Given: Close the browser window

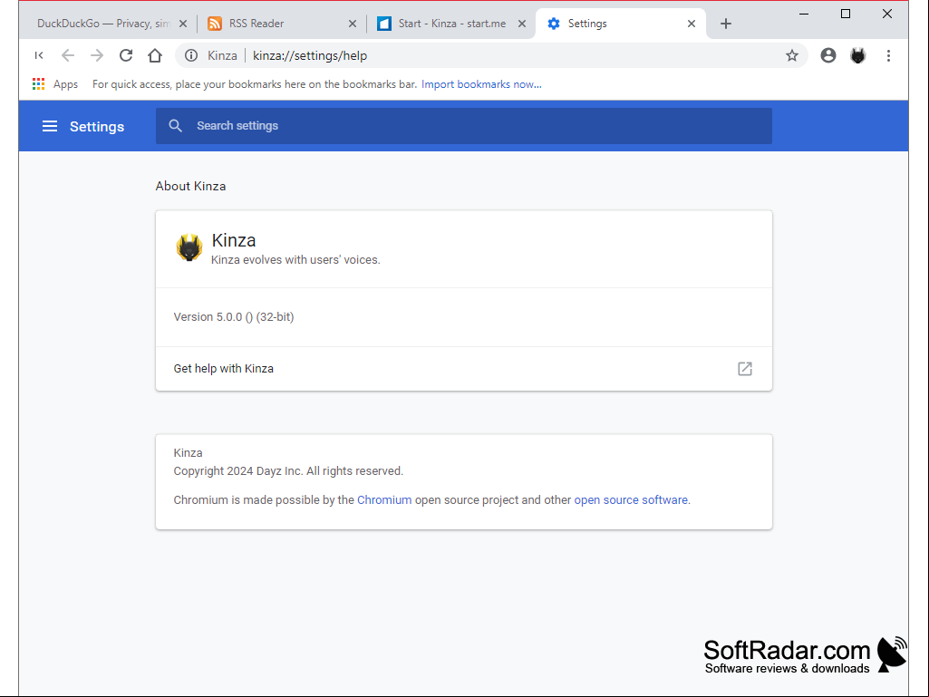Looking at the screenshot, I should (x=887, y=14).
